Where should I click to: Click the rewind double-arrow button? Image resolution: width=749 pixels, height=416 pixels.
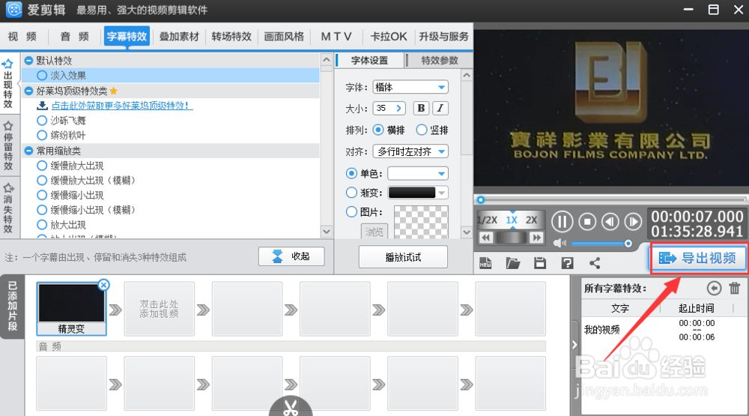[x=486, y=238]
